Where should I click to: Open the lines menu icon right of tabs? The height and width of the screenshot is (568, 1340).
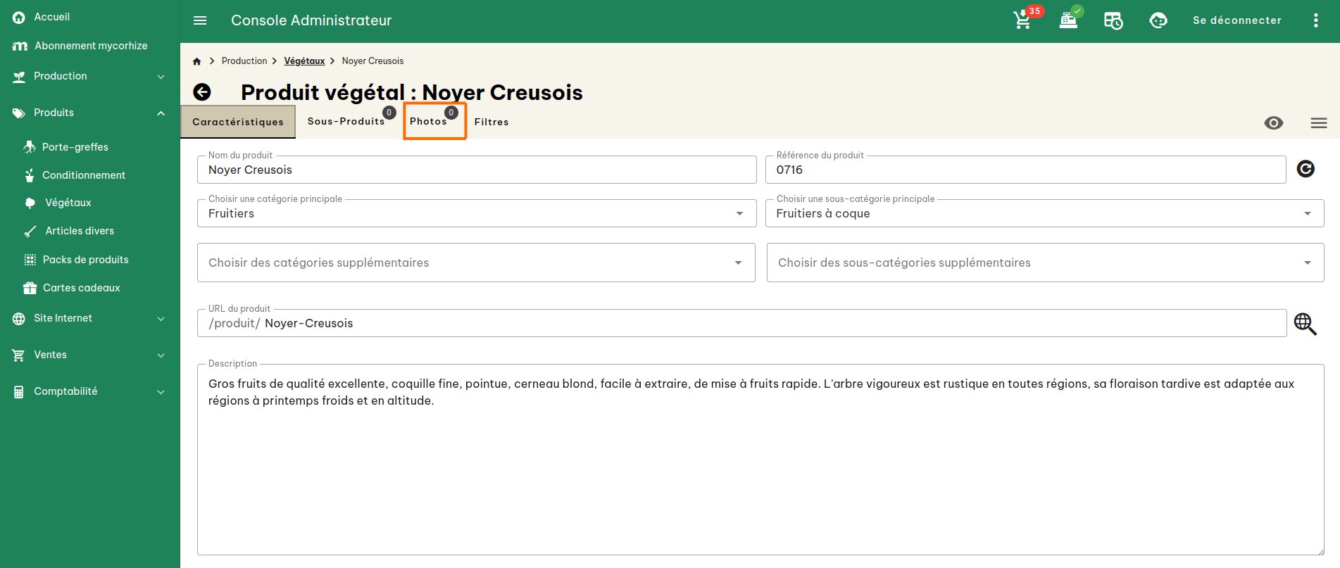(x=1318, y=123)
